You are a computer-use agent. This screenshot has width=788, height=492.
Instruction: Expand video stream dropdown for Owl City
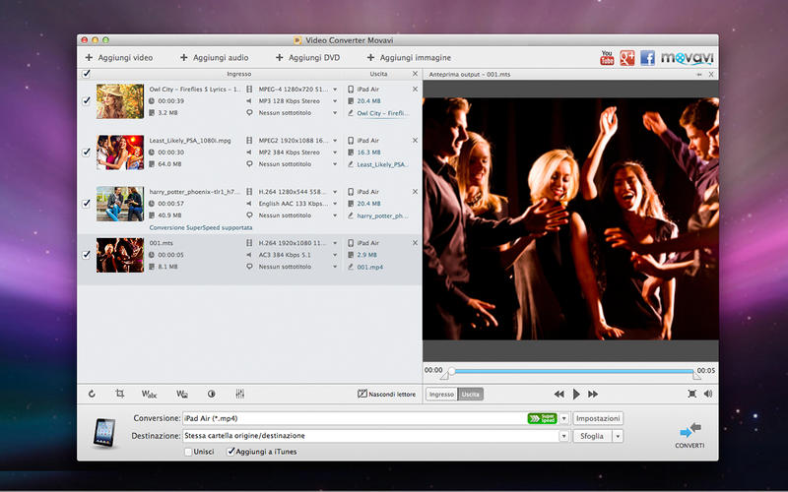coord(335,90)
